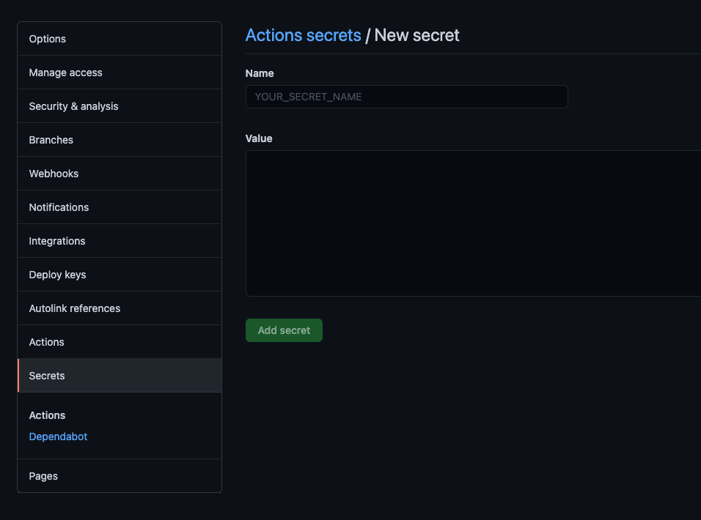This screenshot has height=520, width=701.
Task: Click the New secret heading text
Action: 416,35
